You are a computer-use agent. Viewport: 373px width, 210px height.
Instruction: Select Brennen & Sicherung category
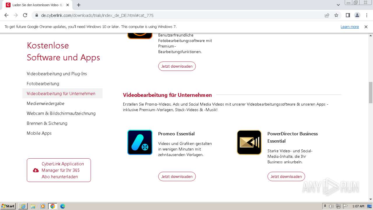click(47, 123)
